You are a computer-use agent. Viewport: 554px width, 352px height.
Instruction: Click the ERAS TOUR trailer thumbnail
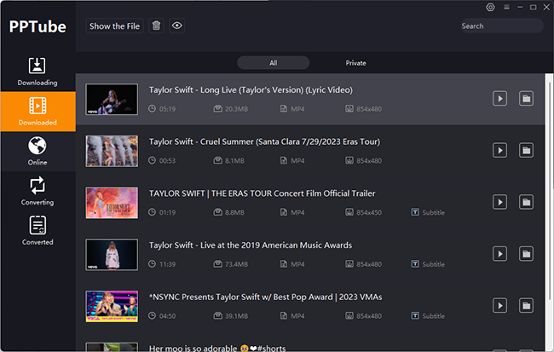(112, 203)
